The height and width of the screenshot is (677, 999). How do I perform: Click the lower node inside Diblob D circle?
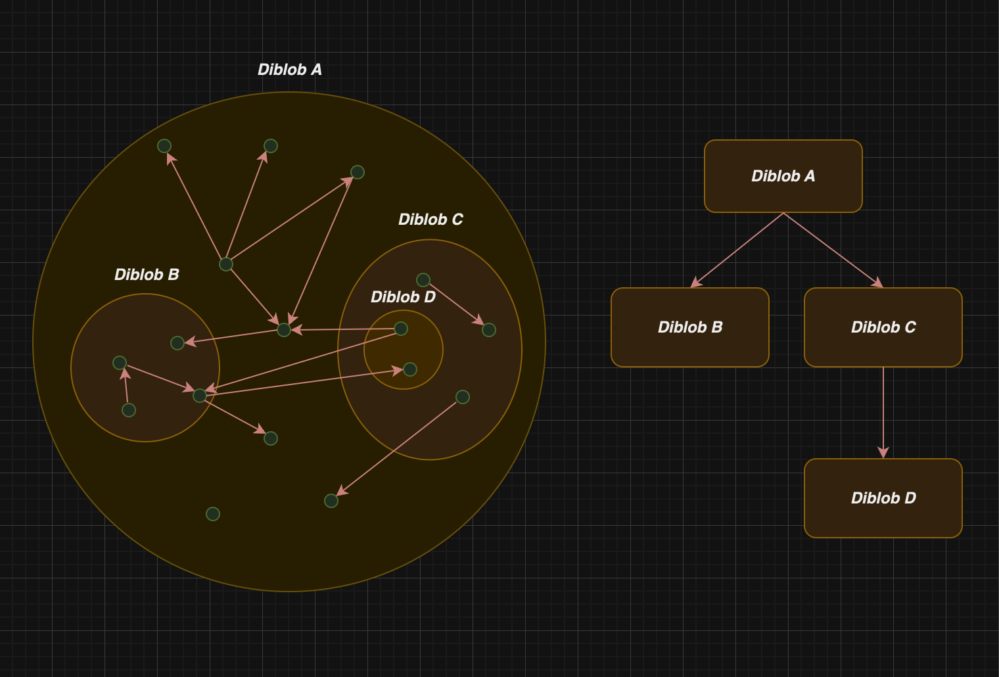[x=410, y=369]
